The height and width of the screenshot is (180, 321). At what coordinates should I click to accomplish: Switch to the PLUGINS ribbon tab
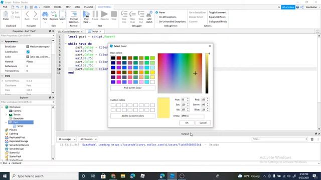pos(89,7)
